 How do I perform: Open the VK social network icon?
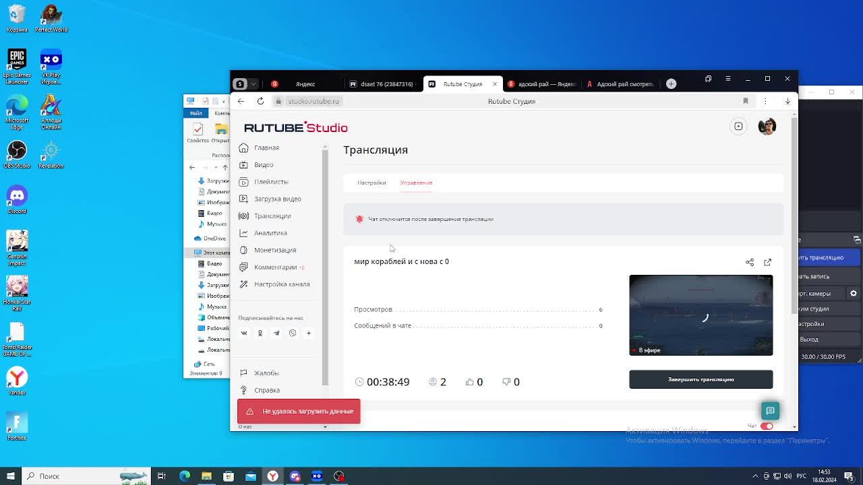pyautogui.click(x=244, y=333)
